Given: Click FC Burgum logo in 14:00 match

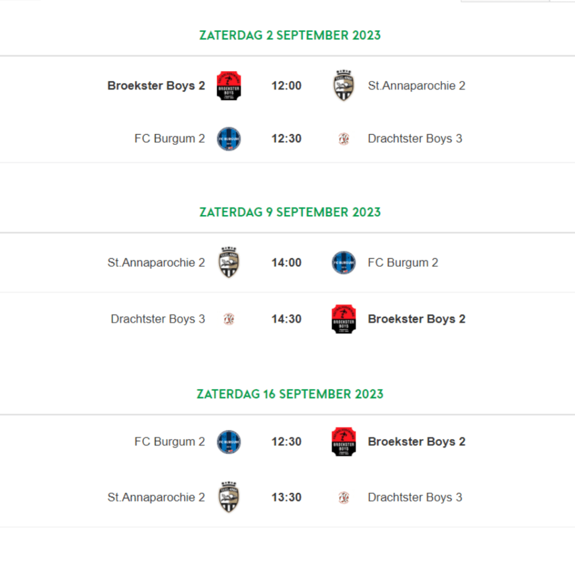Looking at the screenshot, I should pos(344,263).
